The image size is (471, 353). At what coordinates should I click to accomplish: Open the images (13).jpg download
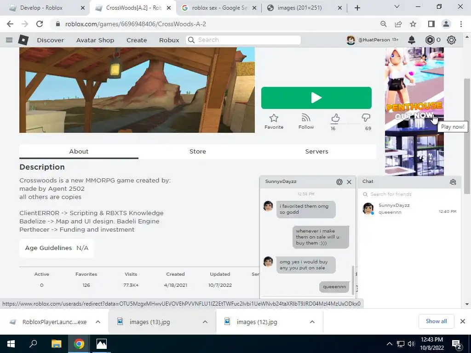click(149, 322)
